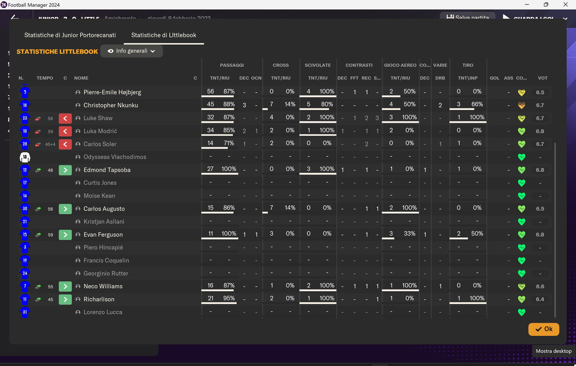Open Pierre-Emile Højbjerg's player profile link
The width and height of the screenshot is (576, 366).
coord(112,92)
